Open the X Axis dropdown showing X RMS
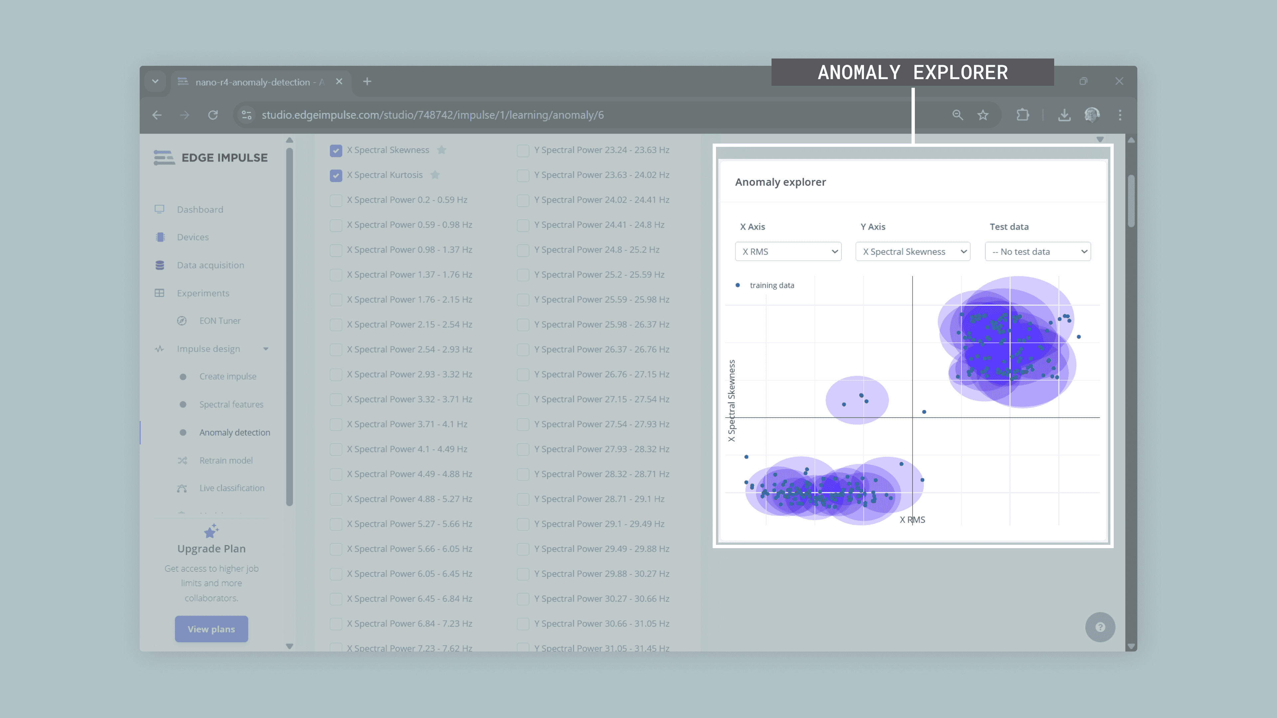Screen dimensions: 1277x718 click(x=788, y=251)
